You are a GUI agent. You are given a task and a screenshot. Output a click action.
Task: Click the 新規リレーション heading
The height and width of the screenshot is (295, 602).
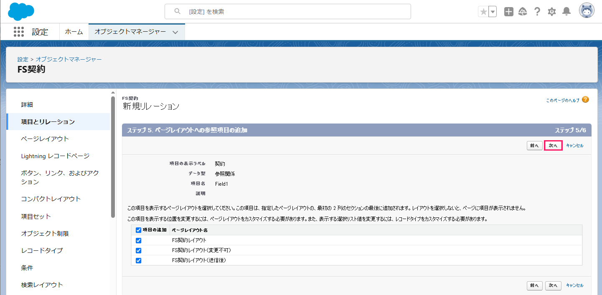point(151,106)
